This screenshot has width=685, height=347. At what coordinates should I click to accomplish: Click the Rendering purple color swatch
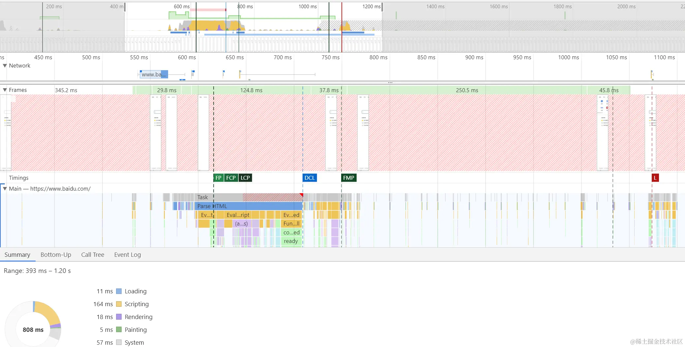[x=119, y=317]
